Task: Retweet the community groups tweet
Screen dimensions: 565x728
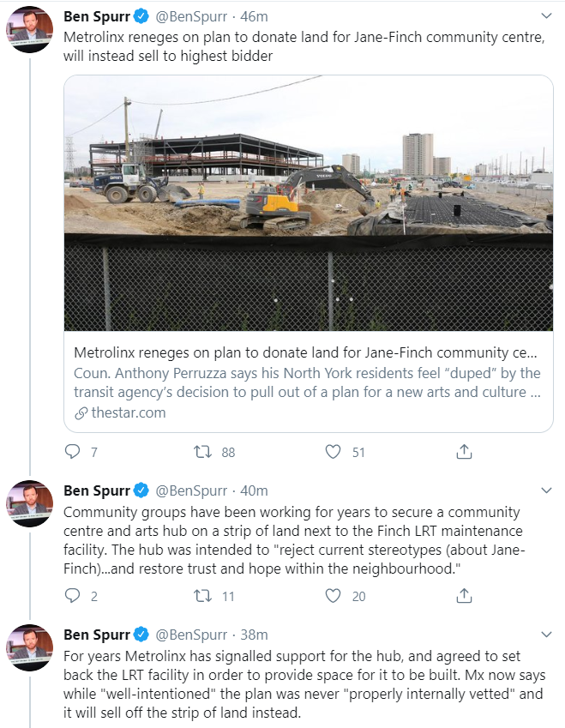Action: (202, 596)
